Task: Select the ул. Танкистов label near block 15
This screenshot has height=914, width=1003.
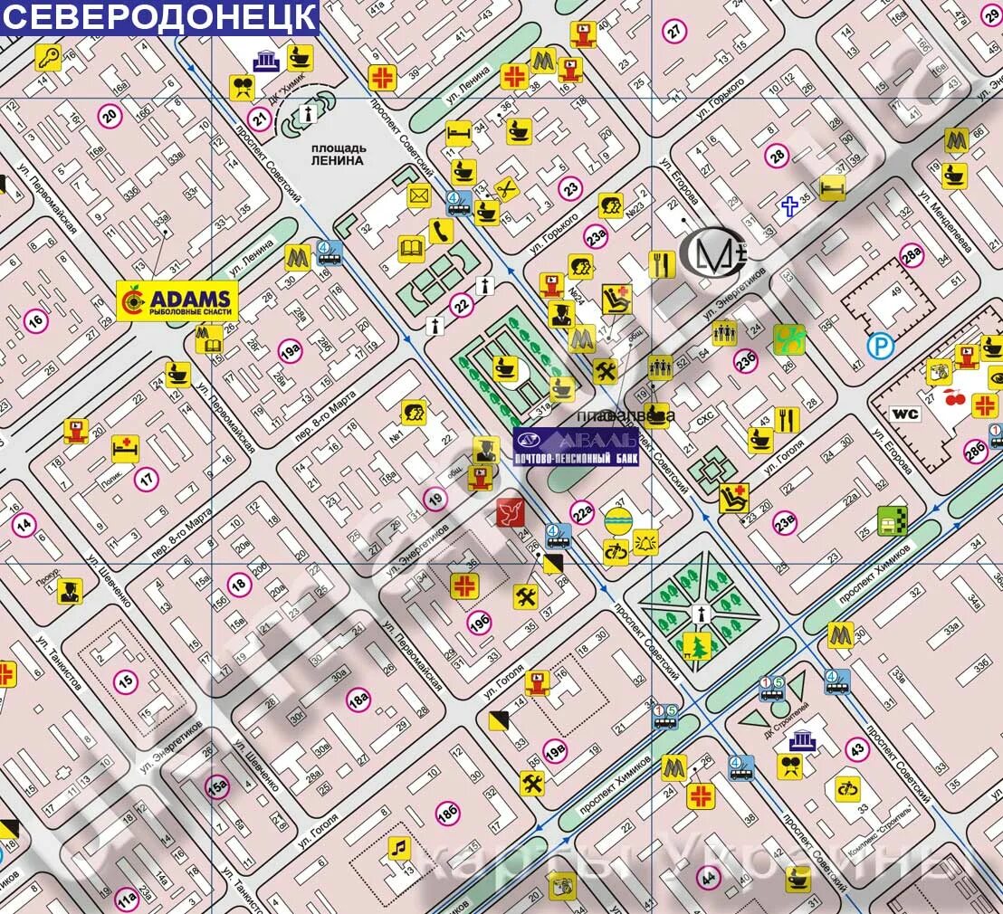Action: [59, 663]
